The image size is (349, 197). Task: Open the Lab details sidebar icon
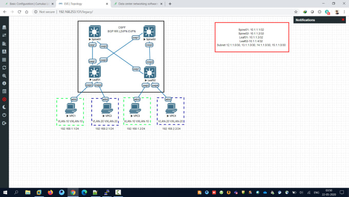point(4,91)
